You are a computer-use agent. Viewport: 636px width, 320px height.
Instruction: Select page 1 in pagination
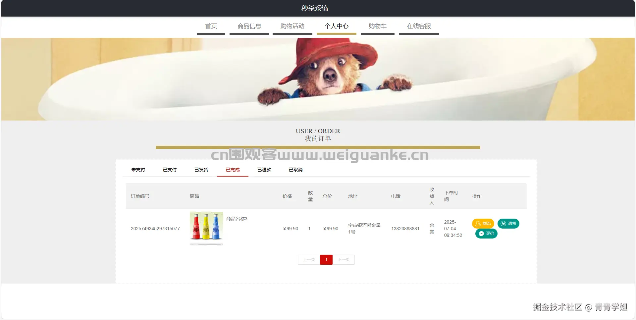pyautogui.click(x=326, y=260)
